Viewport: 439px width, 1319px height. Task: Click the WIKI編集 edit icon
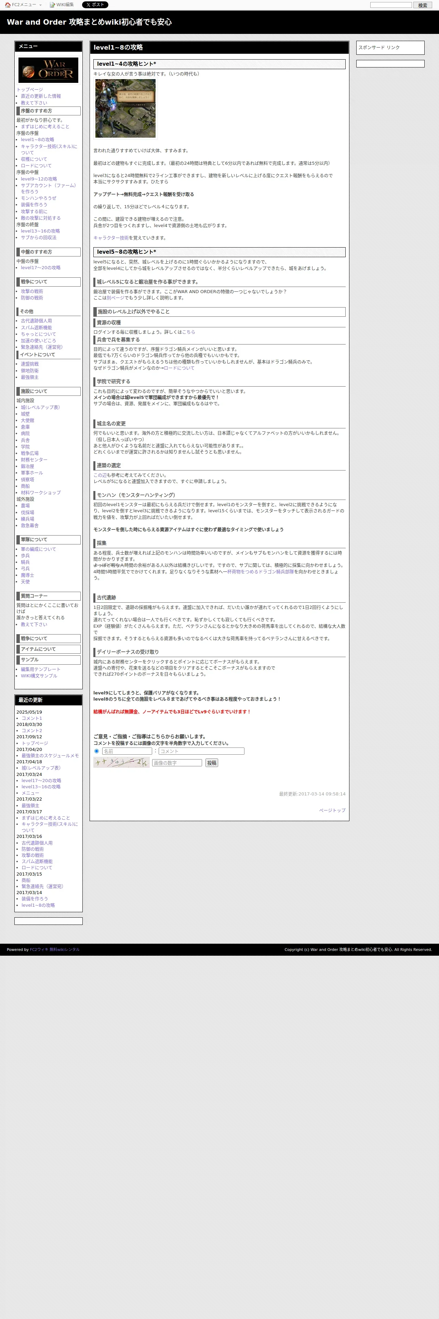[52, 4]
